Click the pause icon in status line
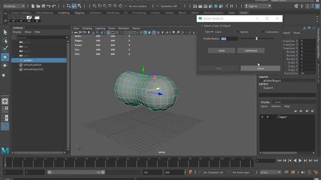 tap(232, 6)
